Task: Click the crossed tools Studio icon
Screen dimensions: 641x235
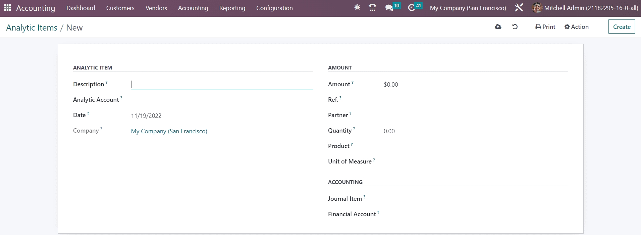Action: [x=519, y=8]
